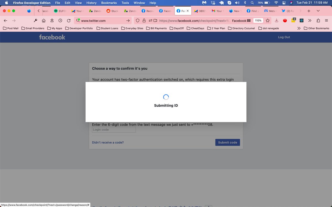Switch to the Twitter (2) tab
332x207 pixels.
coord(288,11)
